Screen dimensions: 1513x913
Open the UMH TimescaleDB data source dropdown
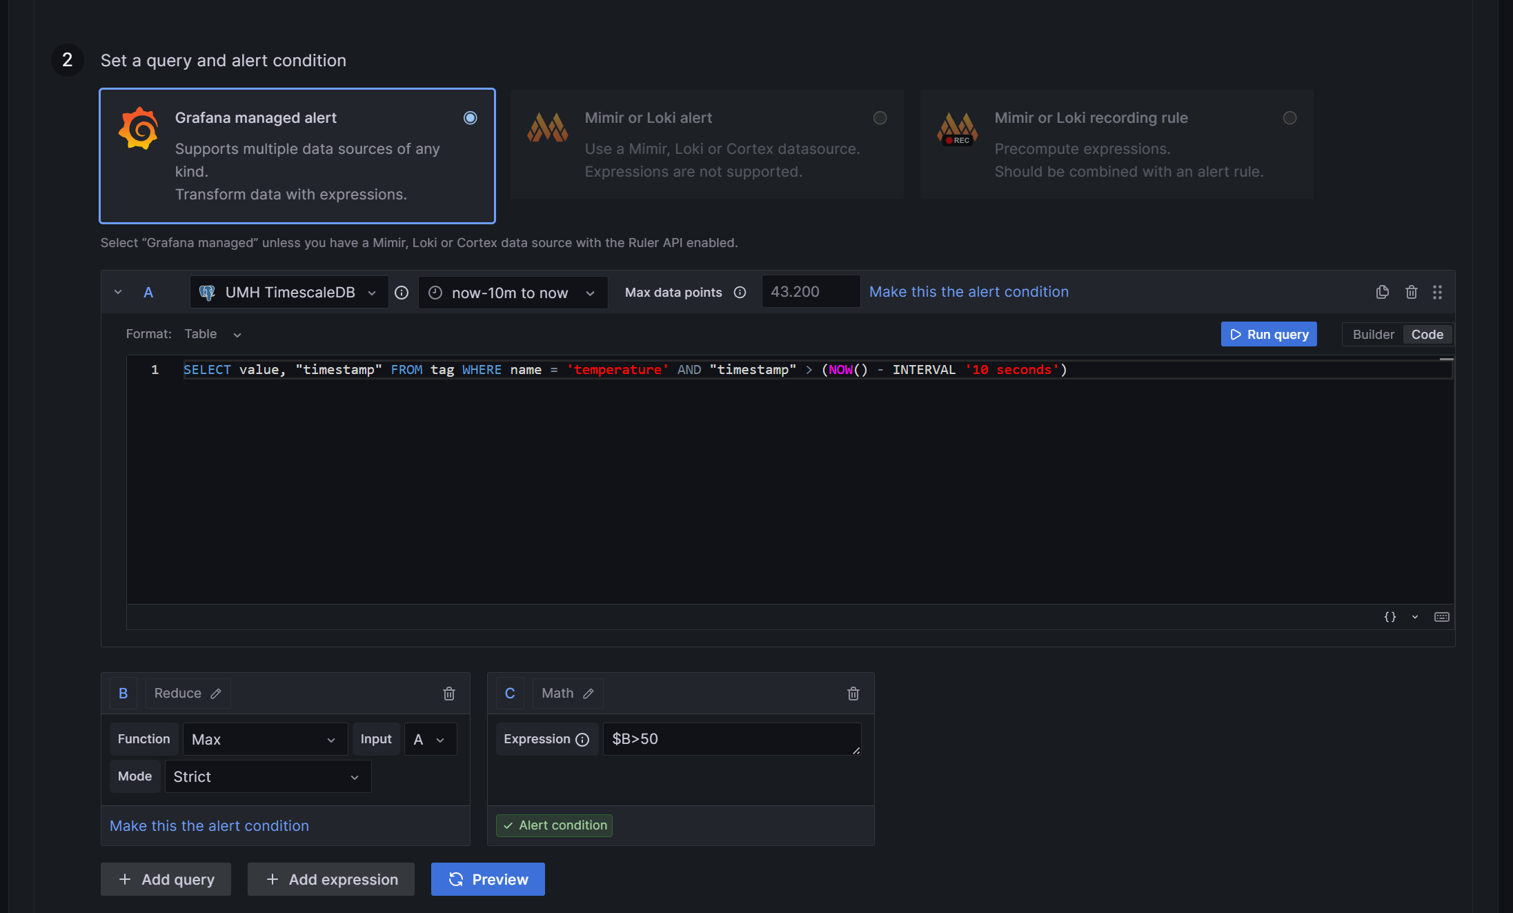289,293
